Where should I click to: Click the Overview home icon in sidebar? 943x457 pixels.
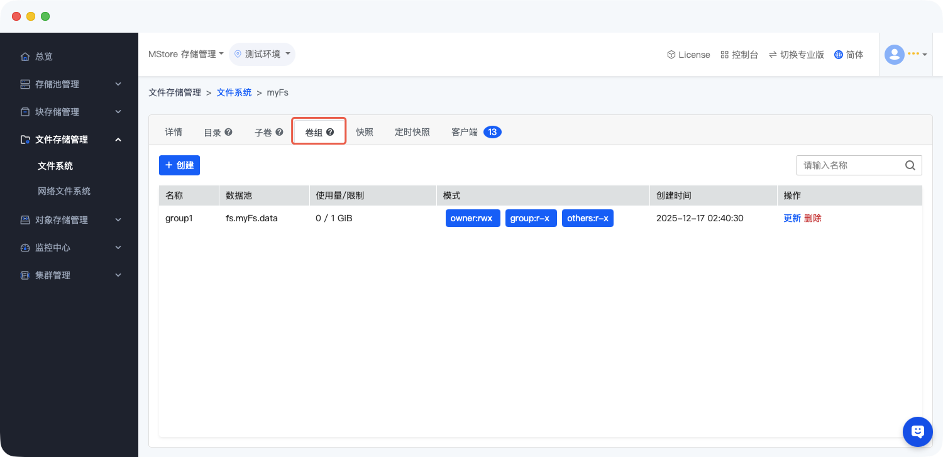click(x=25, y=57)
